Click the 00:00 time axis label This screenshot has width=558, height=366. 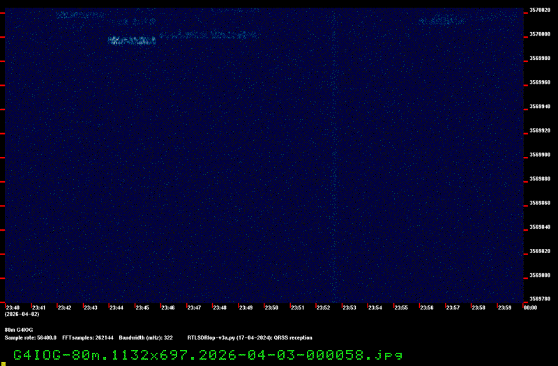[x=530, y=307]
